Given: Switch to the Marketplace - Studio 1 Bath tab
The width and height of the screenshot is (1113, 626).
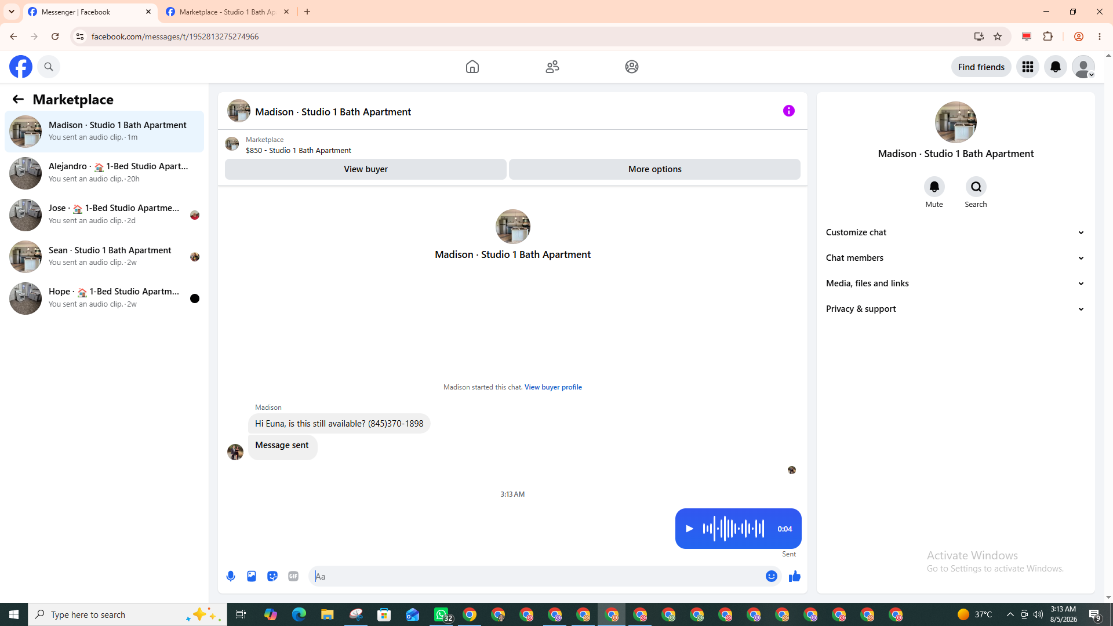Looking at the screenshot, I should point(228,12).
